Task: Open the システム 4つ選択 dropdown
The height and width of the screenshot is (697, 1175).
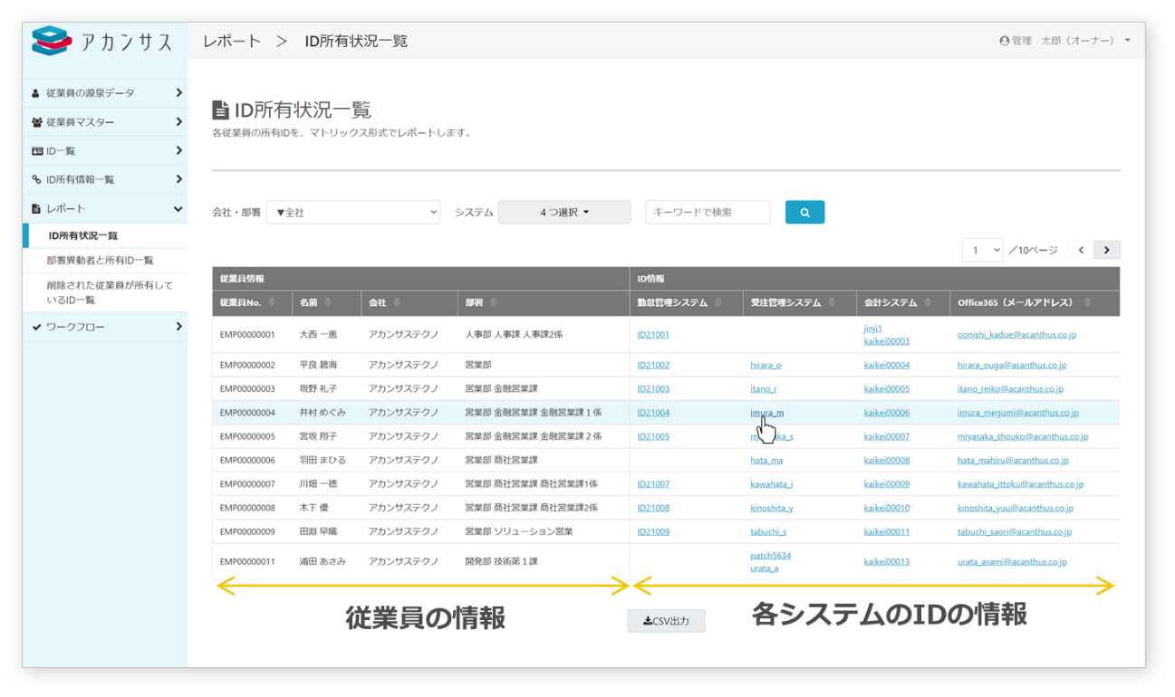Action: click(564, 213)
